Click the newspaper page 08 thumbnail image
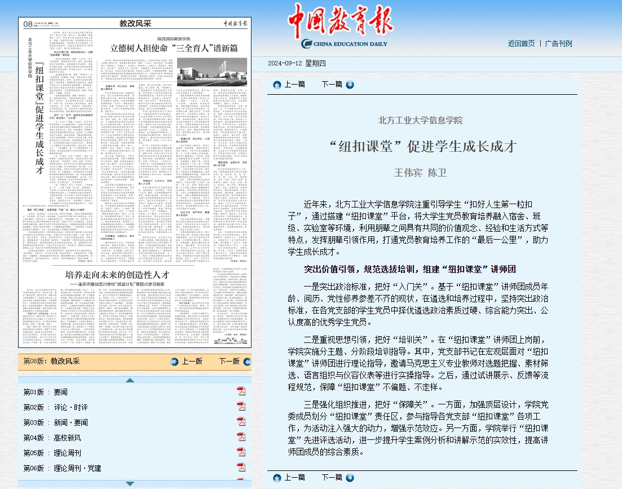 click(135, 182)
